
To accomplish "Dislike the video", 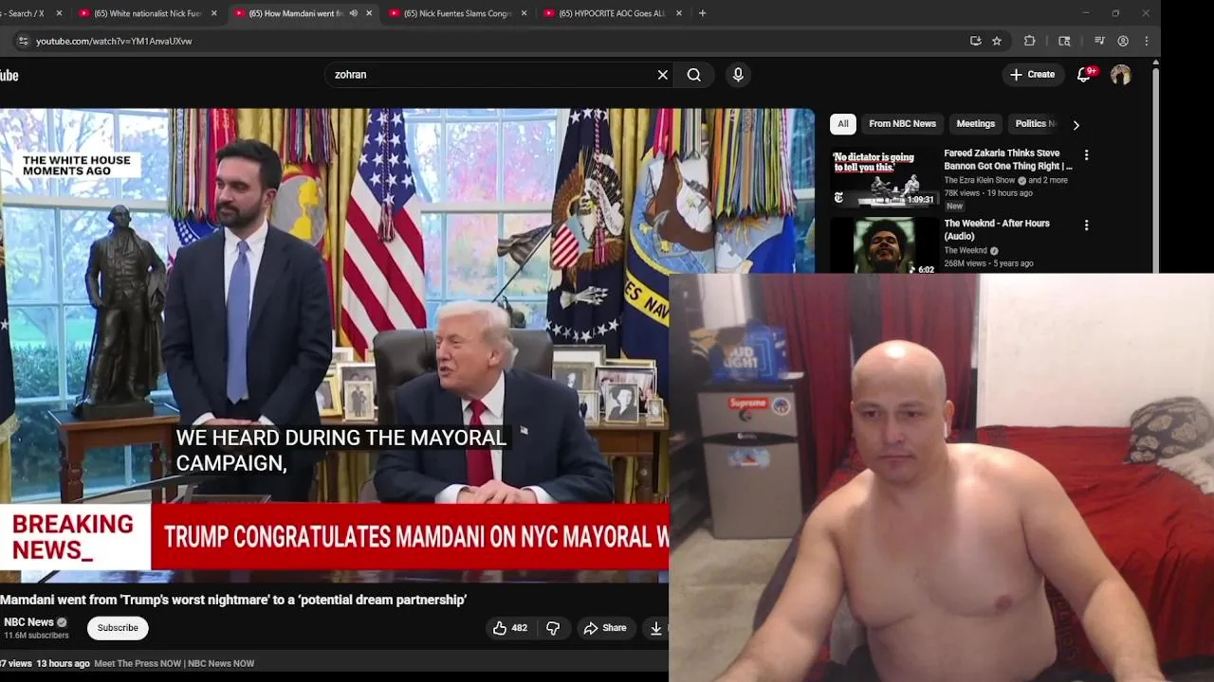I will (x=553, y=628).
